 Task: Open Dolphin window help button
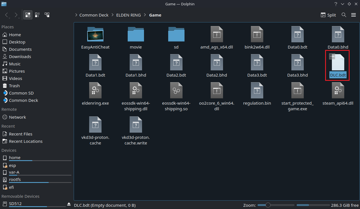(336, 4)
